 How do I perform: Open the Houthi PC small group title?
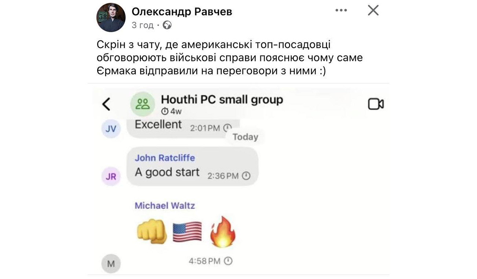222,99
